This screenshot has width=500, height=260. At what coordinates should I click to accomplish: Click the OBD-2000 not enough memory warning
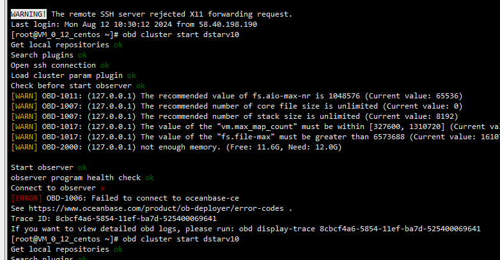pyautogui.click(x=176, y=147)
